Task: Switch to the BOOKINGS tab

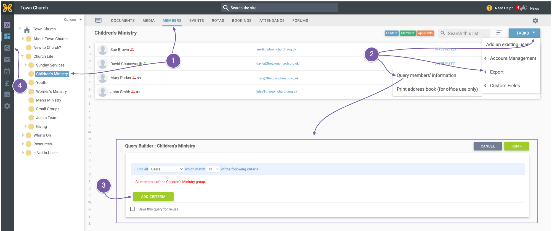Action: tap(242, 20)
